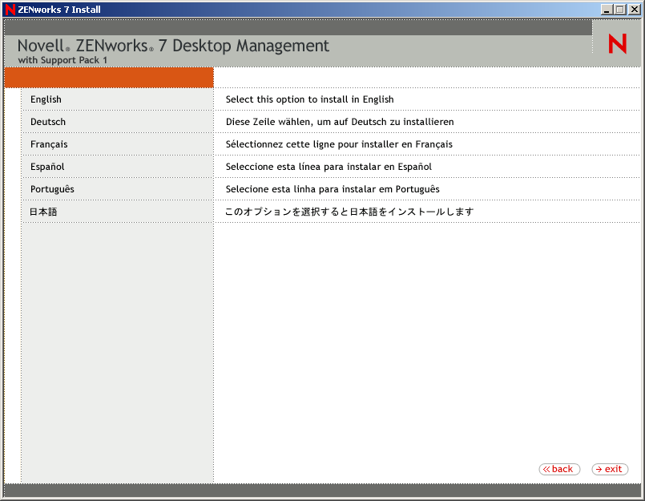
Task: Maximize the ZENworks 7 Install window
Action: [620, 10]
